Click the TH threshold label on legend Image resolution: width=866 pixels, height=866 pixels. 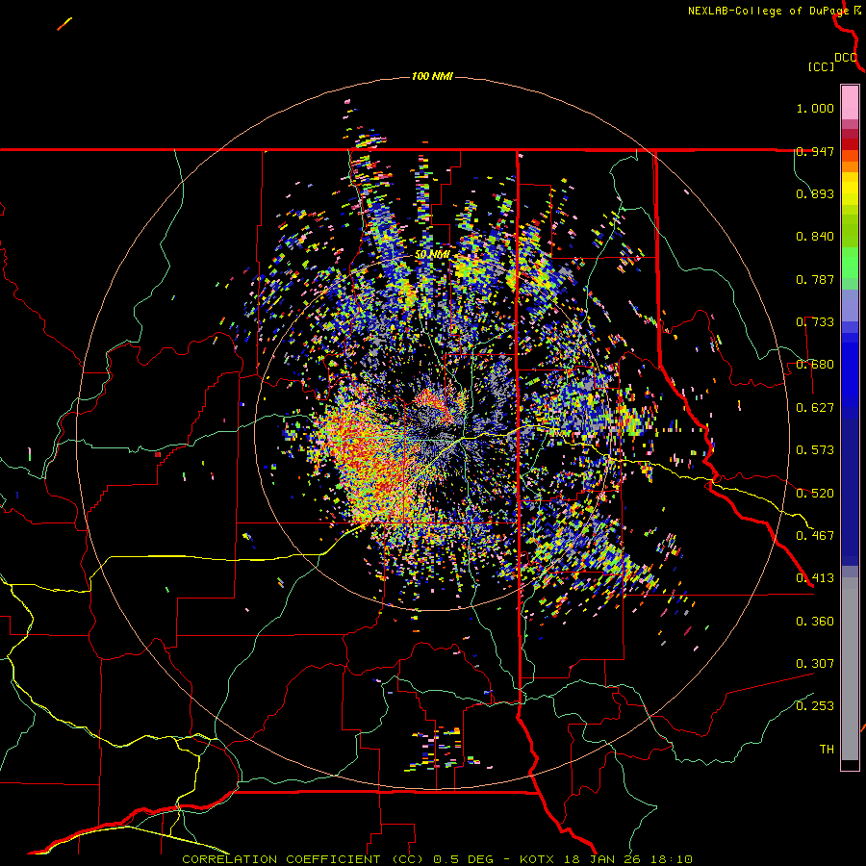[x=827, y=750]
